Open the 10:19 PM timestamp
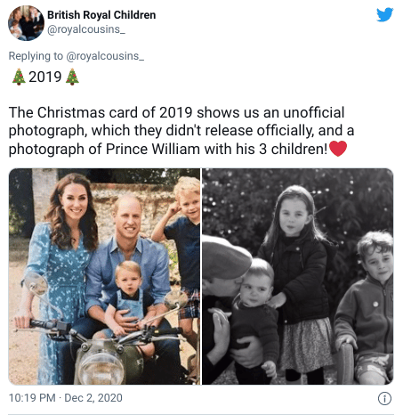Viewport: 403px width, 415px height. coord(32,398)
